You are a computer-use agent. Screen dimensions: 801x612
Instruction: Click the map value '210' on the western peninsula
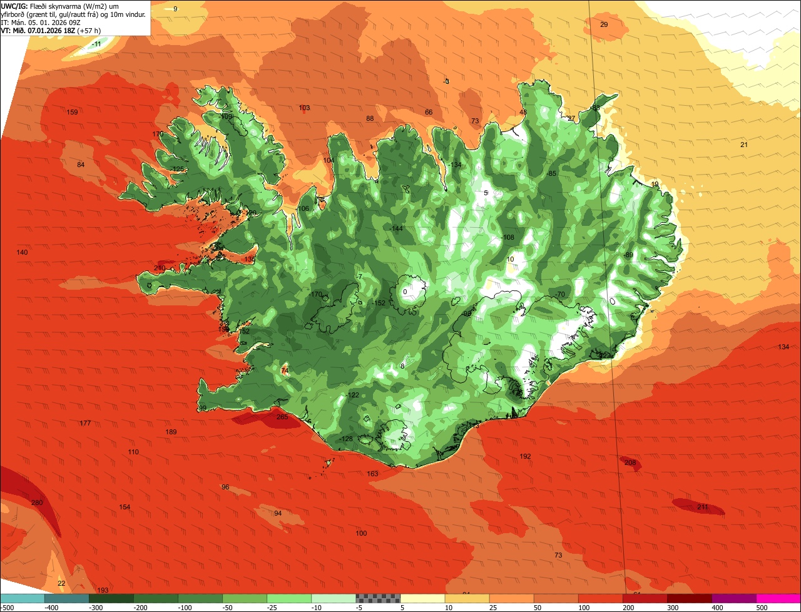click(160, 268)
